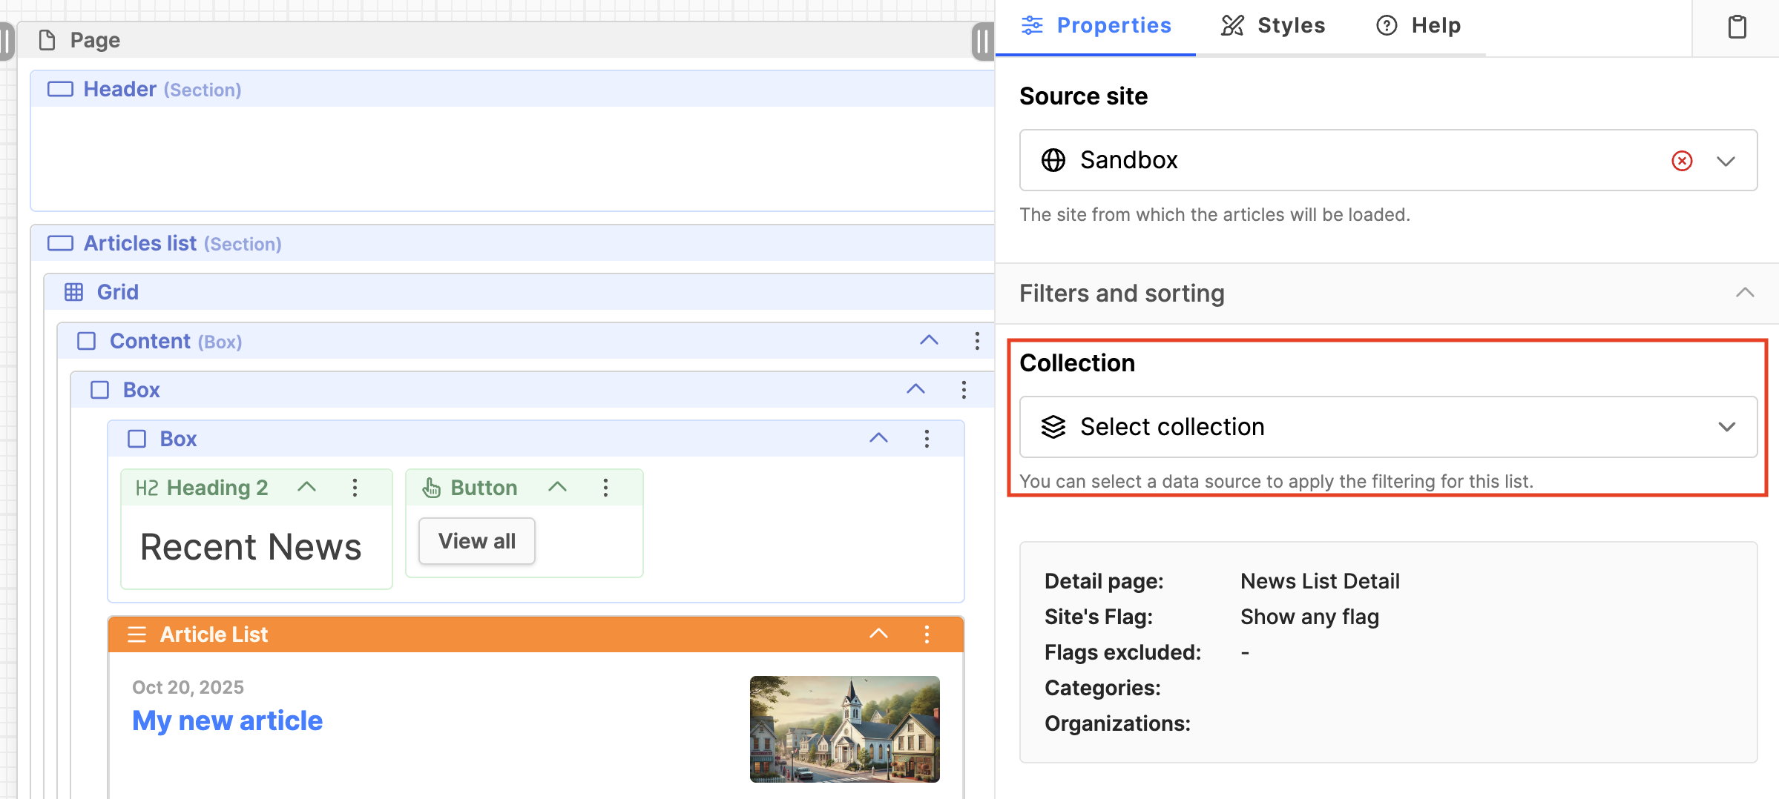This screenshot has width=1779, height=799.
Task: Click the article thumbnail image
Action: pos(844,729)
